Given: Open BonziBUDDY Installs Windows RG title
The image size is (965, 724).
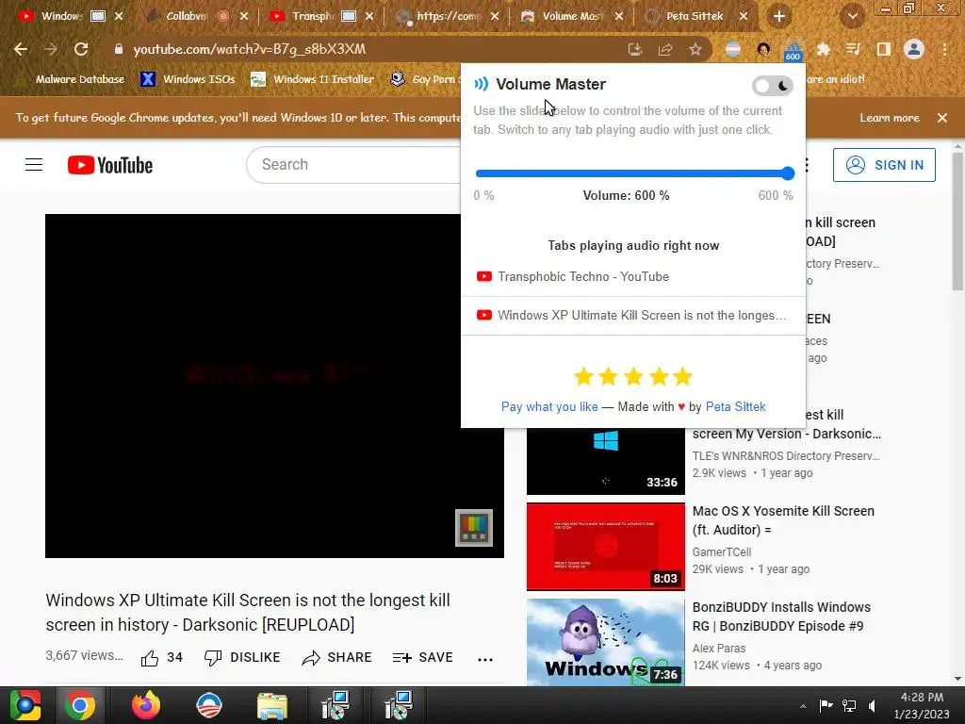Looking at the screenshot, I should click(x=781, y=617).
